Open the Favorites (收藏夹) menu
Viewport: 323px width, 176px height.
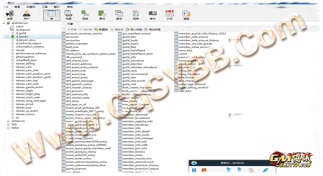tap(31, 7)
